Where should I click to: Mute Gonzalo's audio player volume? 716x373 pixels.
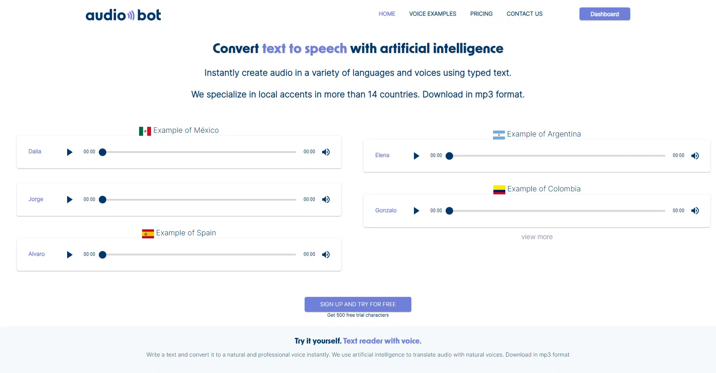click(x=695, y=211)
